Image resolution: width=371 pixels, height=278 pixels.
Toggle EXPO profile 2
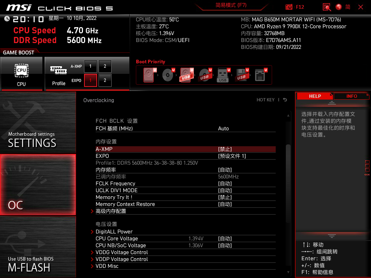coord(105,80)
